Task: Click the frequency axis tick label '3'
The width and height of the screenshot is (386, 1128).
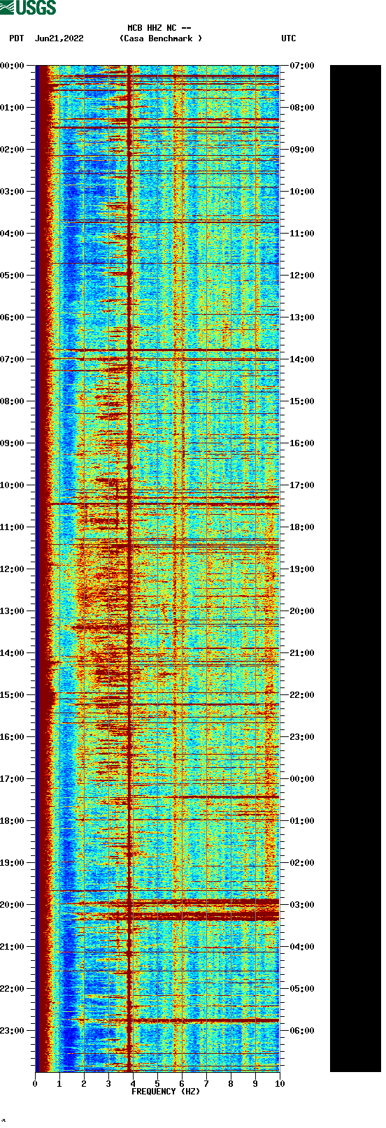Action: [108, 1084]
